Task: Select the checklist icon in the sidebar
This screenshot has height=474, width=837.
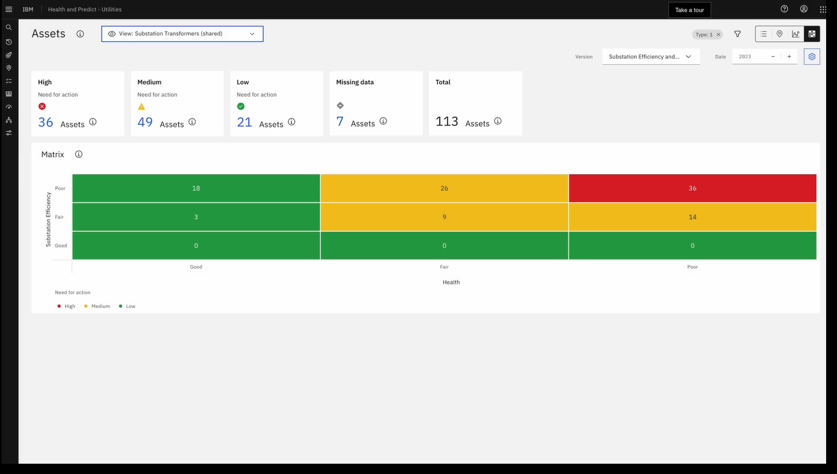Action: coord(9,81)
